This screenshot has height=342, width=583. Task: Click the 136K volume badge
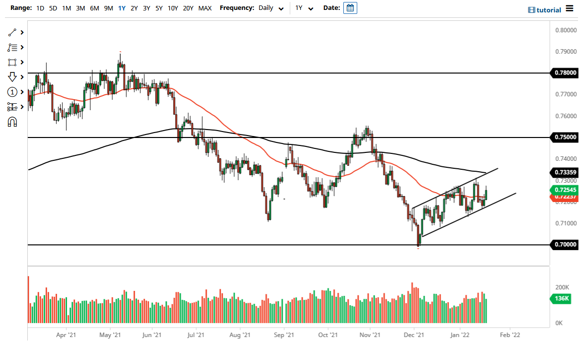click(x=562, y=299)
